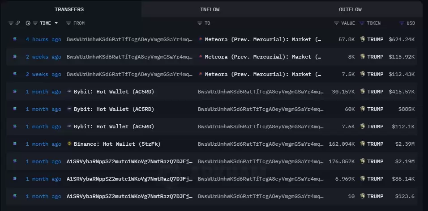The image size is (428, 211).
Task: Open the '2 weeks ago' link in the $112.43K row
Action: 43,74
